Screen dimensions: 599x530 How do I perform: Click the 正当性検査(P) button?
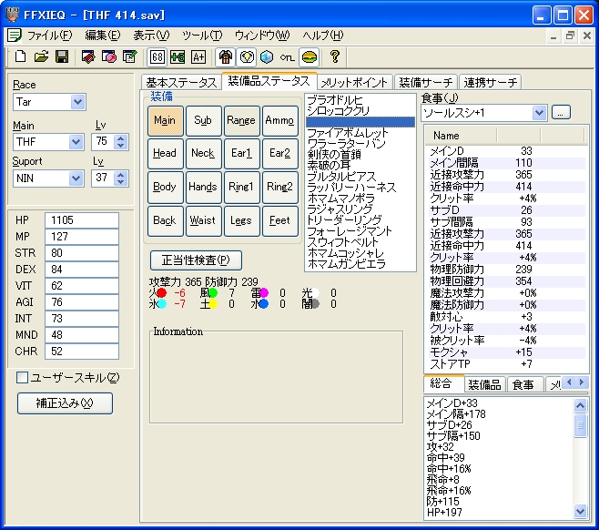coord(196,260)
